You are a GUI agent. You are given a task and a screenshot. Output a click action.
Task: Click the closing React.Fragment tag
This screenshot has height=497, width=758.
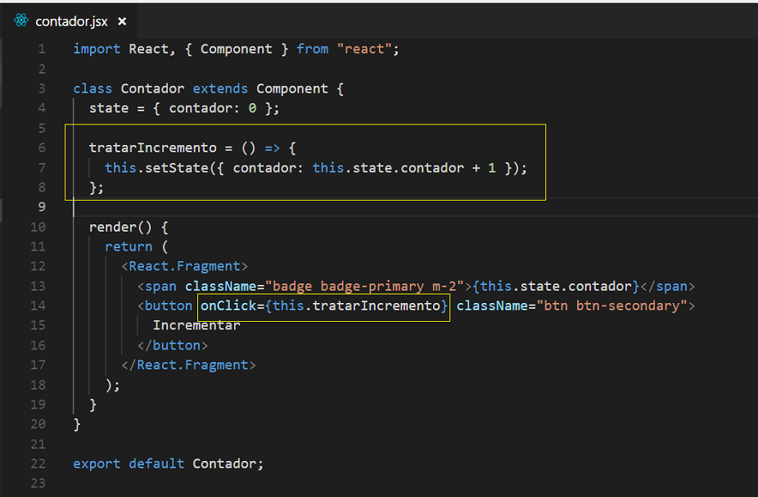point(188,365)
